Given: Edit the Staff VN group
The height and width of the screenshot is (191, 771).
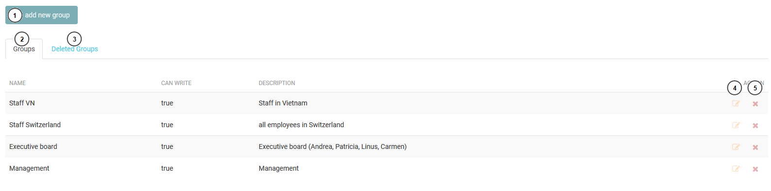Looking at the screenshot, I should pos(736,103).
